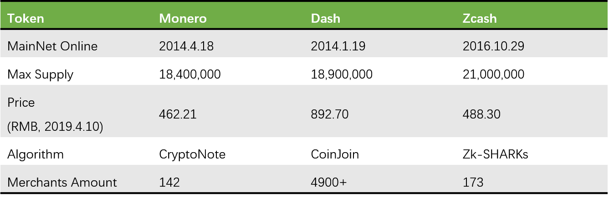Click the Token column header
The width and height of the screenshot is (609, 198).
[26, 19]
